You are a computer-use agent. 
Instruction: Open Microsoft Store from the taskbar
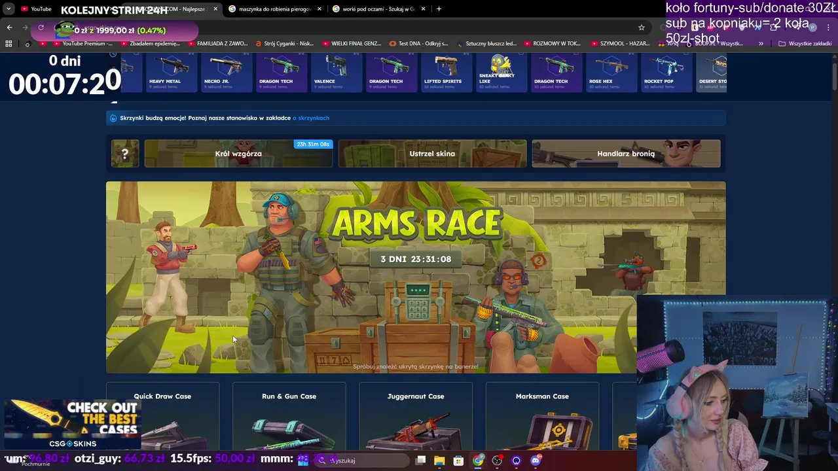click(x=458, y=461)
